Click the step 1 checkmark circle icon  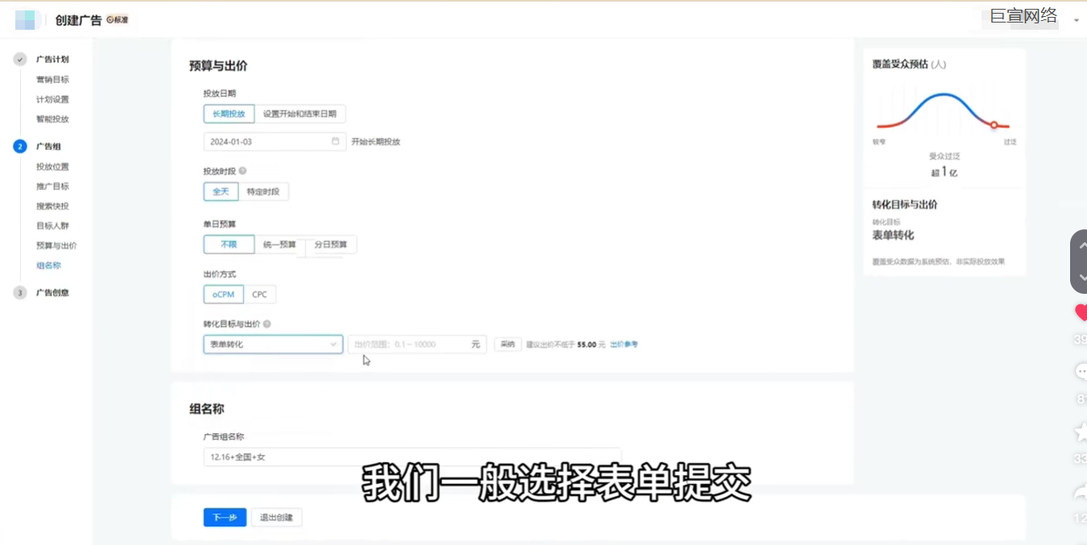coord(20,60)
